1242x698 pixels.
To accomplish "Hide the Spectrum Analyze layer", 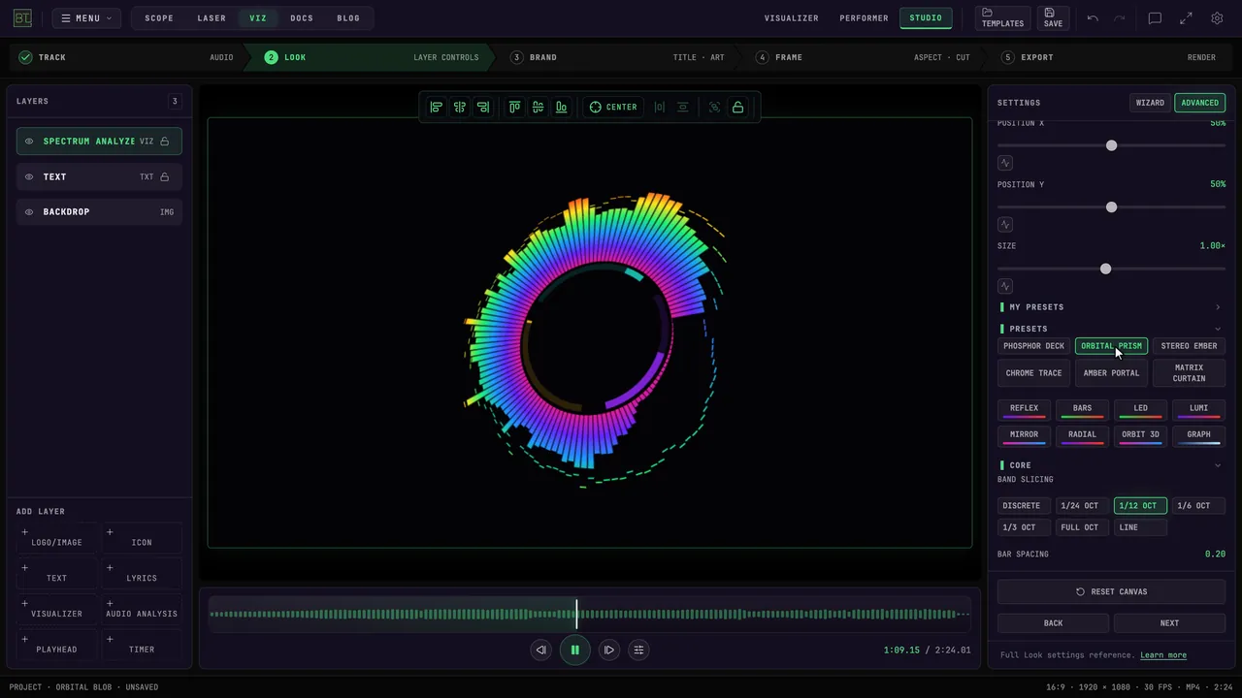I will tap(29, 142).
